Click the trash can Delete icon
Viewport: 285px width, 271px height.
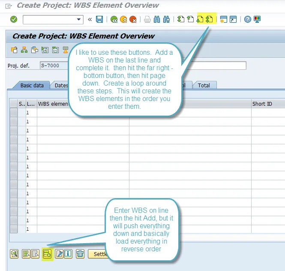pyautogui.click(x=80, y=254)
